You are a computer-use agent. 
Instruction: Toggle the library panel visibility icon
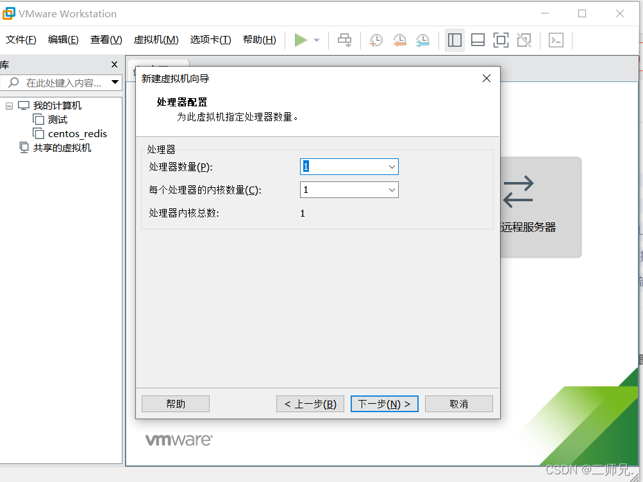[455, 40]
